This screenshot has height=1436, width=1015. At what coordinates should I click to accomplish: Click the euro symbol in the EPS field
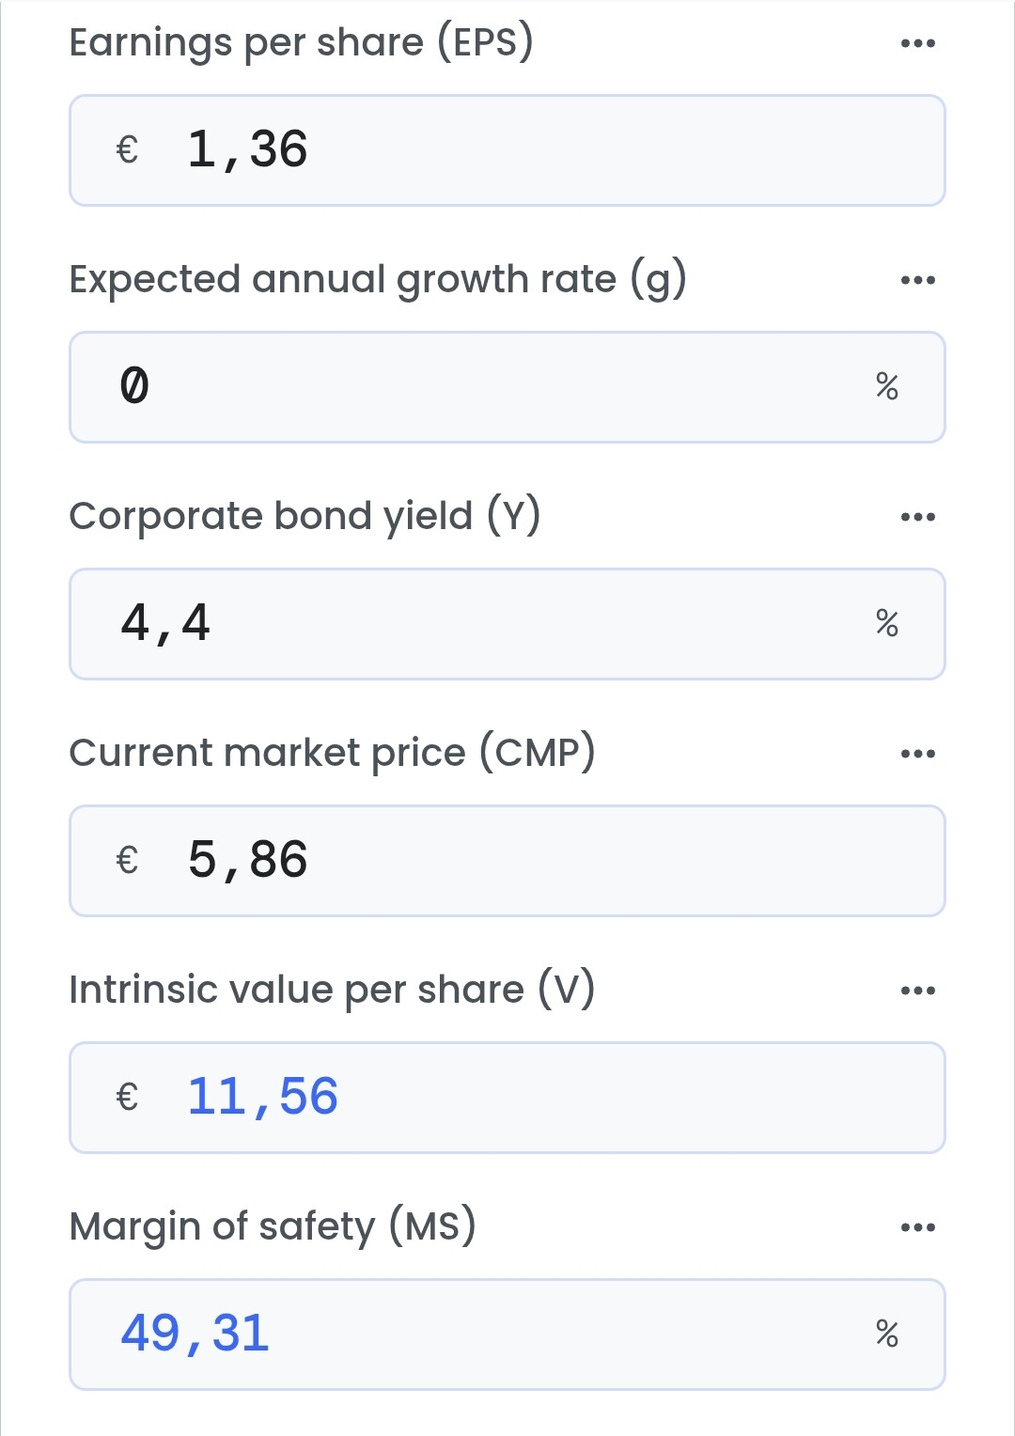coord(127,150)
